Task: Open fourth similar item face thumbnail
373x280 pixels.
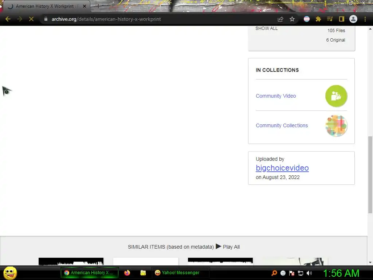Action: pos(295,261)
